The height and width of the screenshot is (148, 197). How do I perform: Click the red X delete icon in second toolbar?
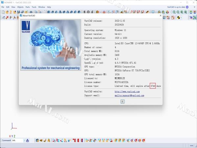[7, 17]
